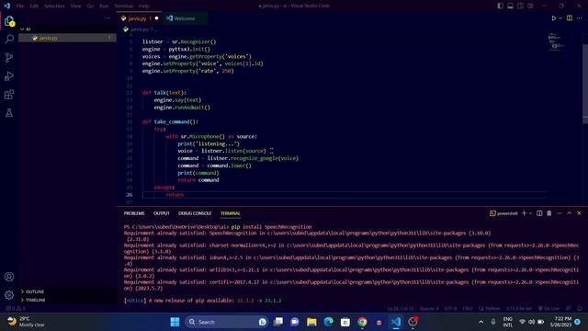Viewport: 588px width, 331px height.
Task: Open the Extensions view
Action: (x=9, y=94)
